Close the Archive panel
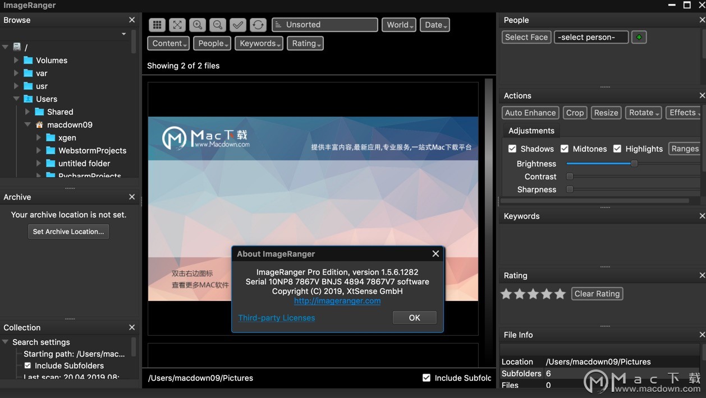Viewport: 706px width, 398px height. coord(132,197)
